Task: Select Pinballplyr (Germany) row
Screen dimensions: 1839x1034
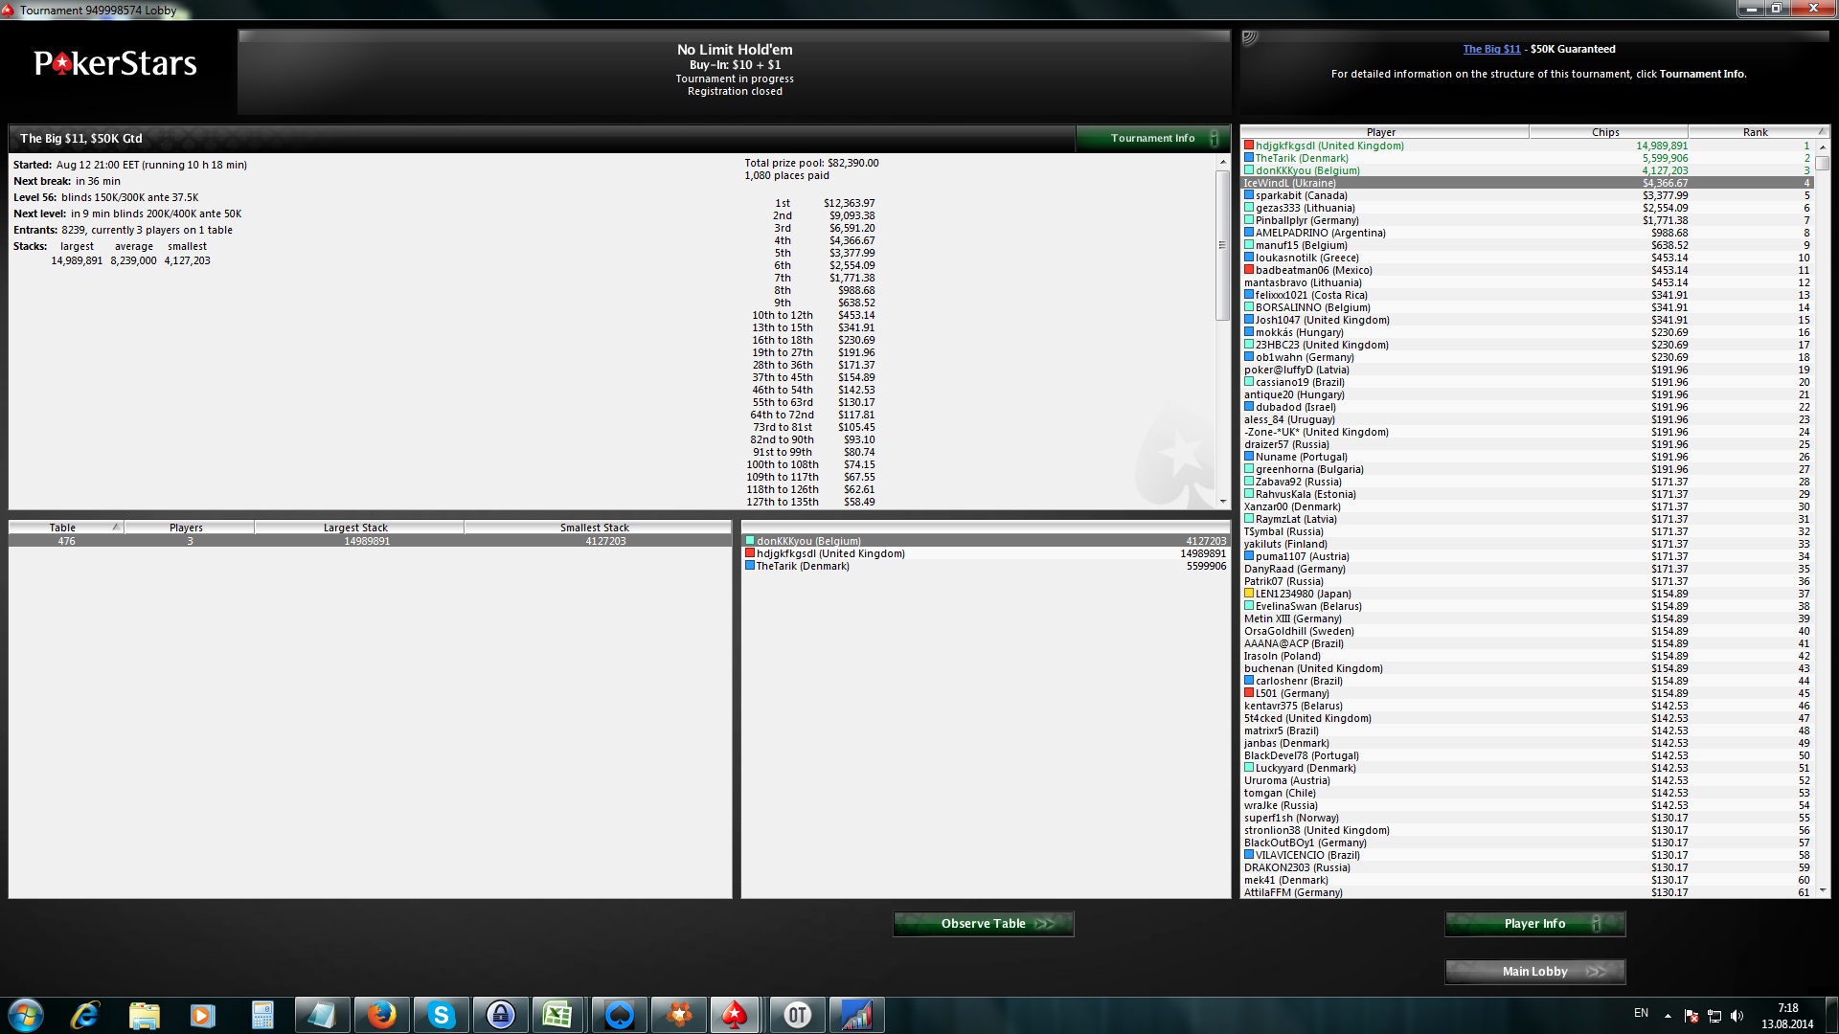Action: tap(1527, 220)
